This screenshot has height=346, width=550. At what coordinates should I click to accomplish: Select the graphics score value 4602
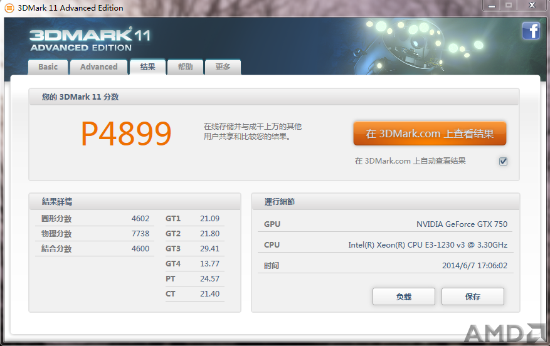[x=140, y=219]
